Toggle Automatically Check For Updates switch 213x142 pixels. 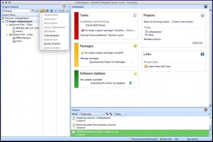click(131, 83)
